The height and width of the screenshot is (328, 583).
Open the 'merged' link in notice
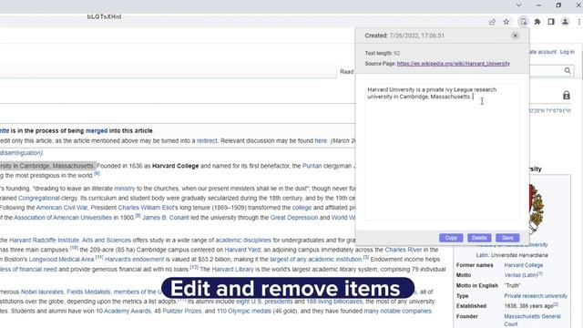[97, 131]
